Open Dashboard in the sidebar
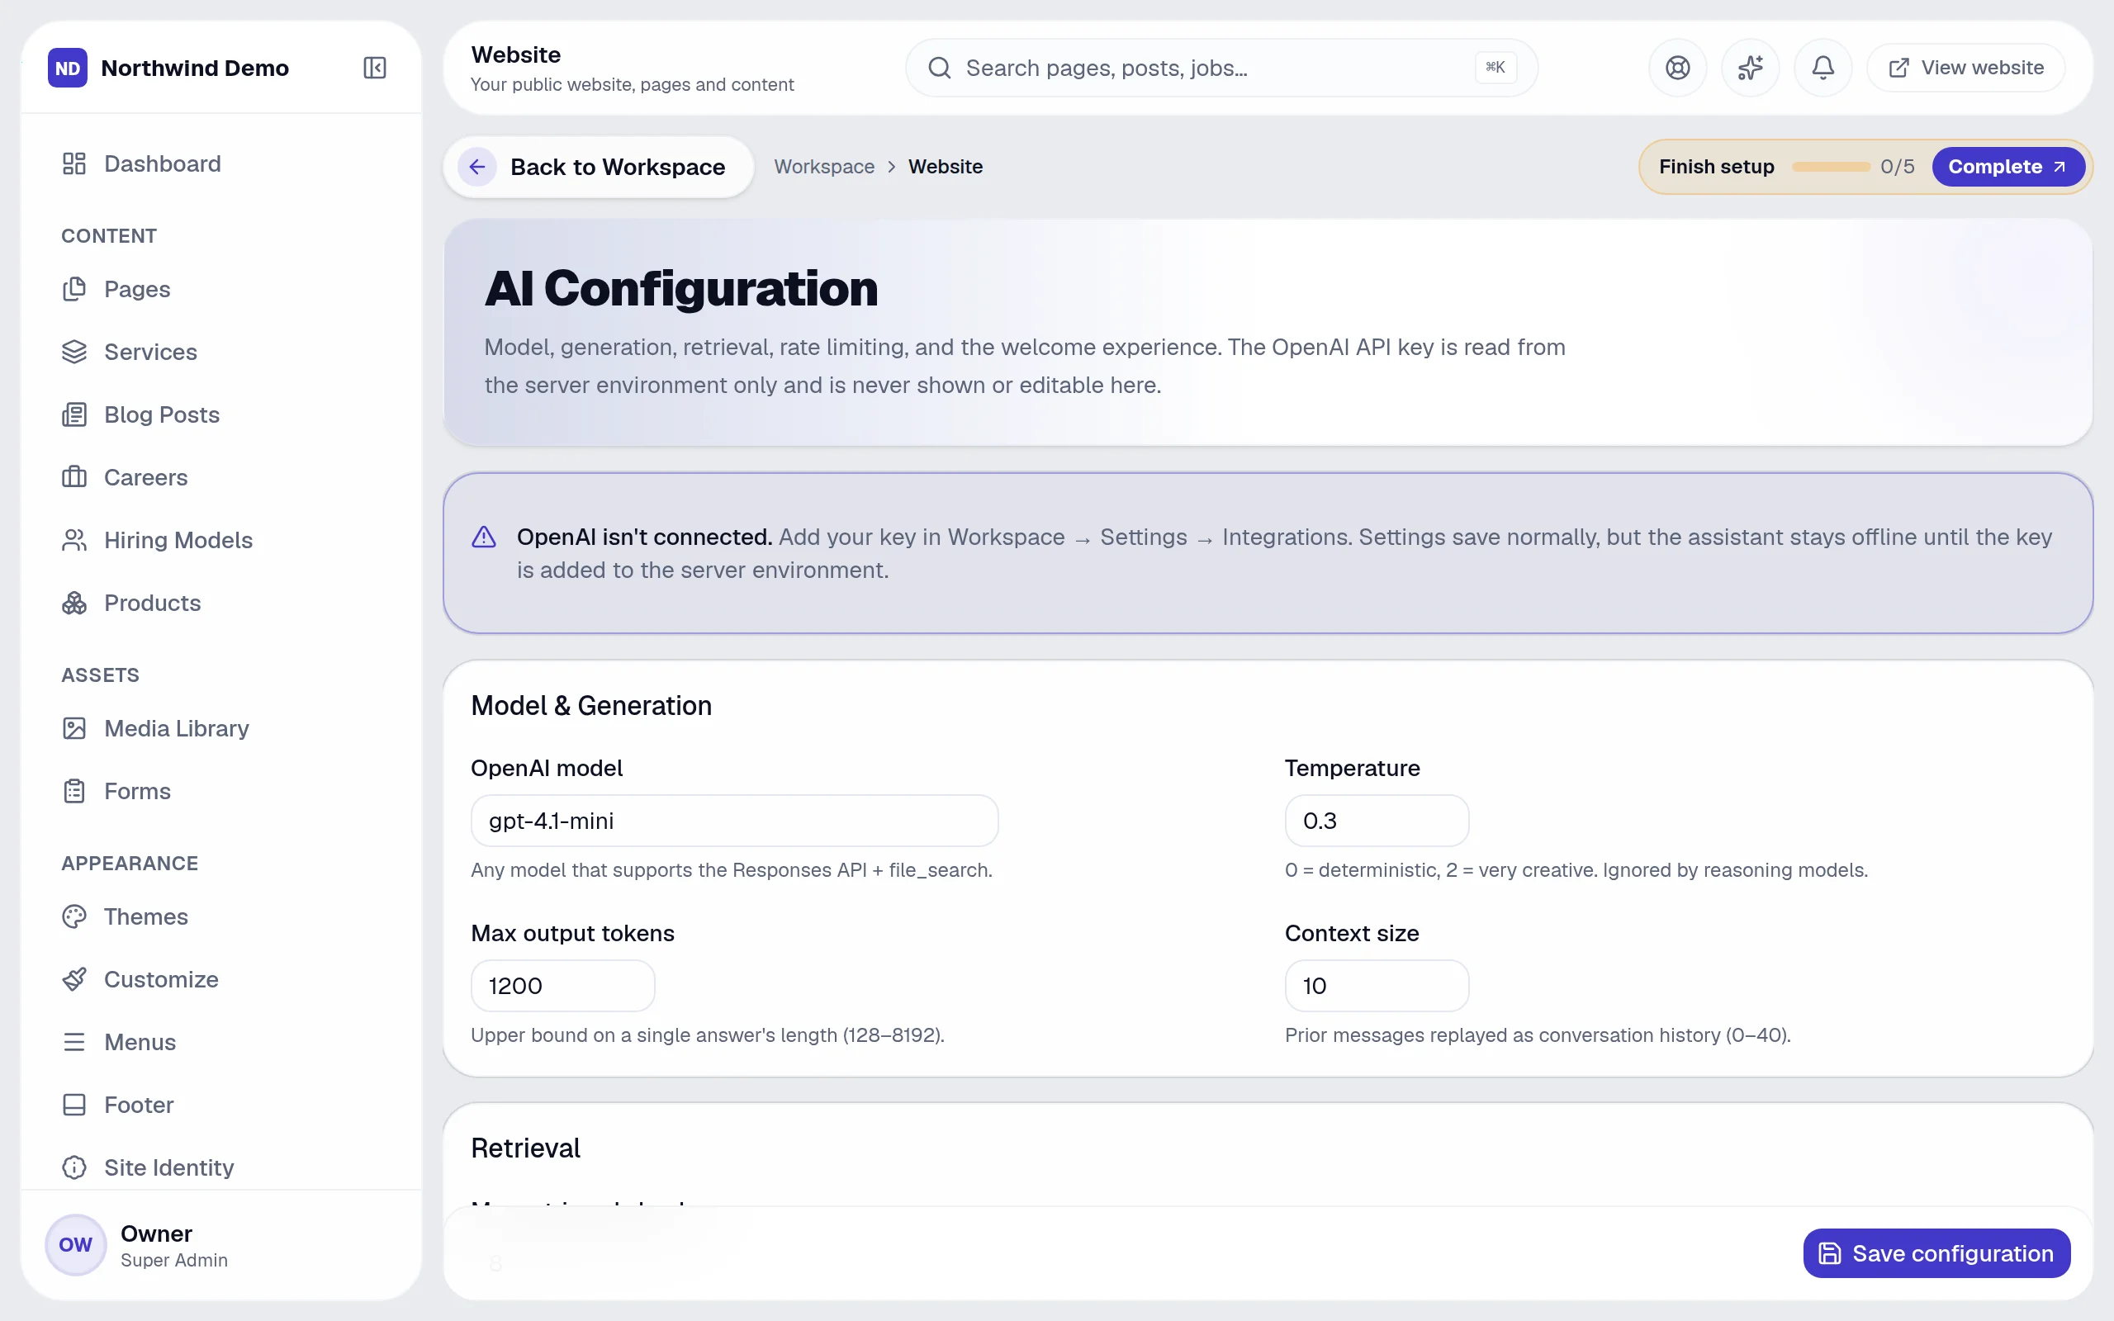This screenshot has height=1321, width=2114. 222,163
